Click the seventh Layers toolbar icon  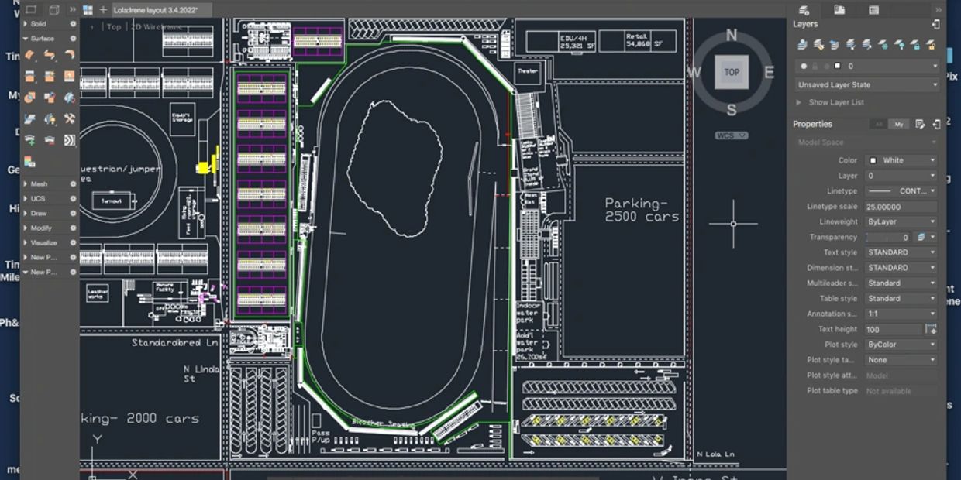coord(900,45)
